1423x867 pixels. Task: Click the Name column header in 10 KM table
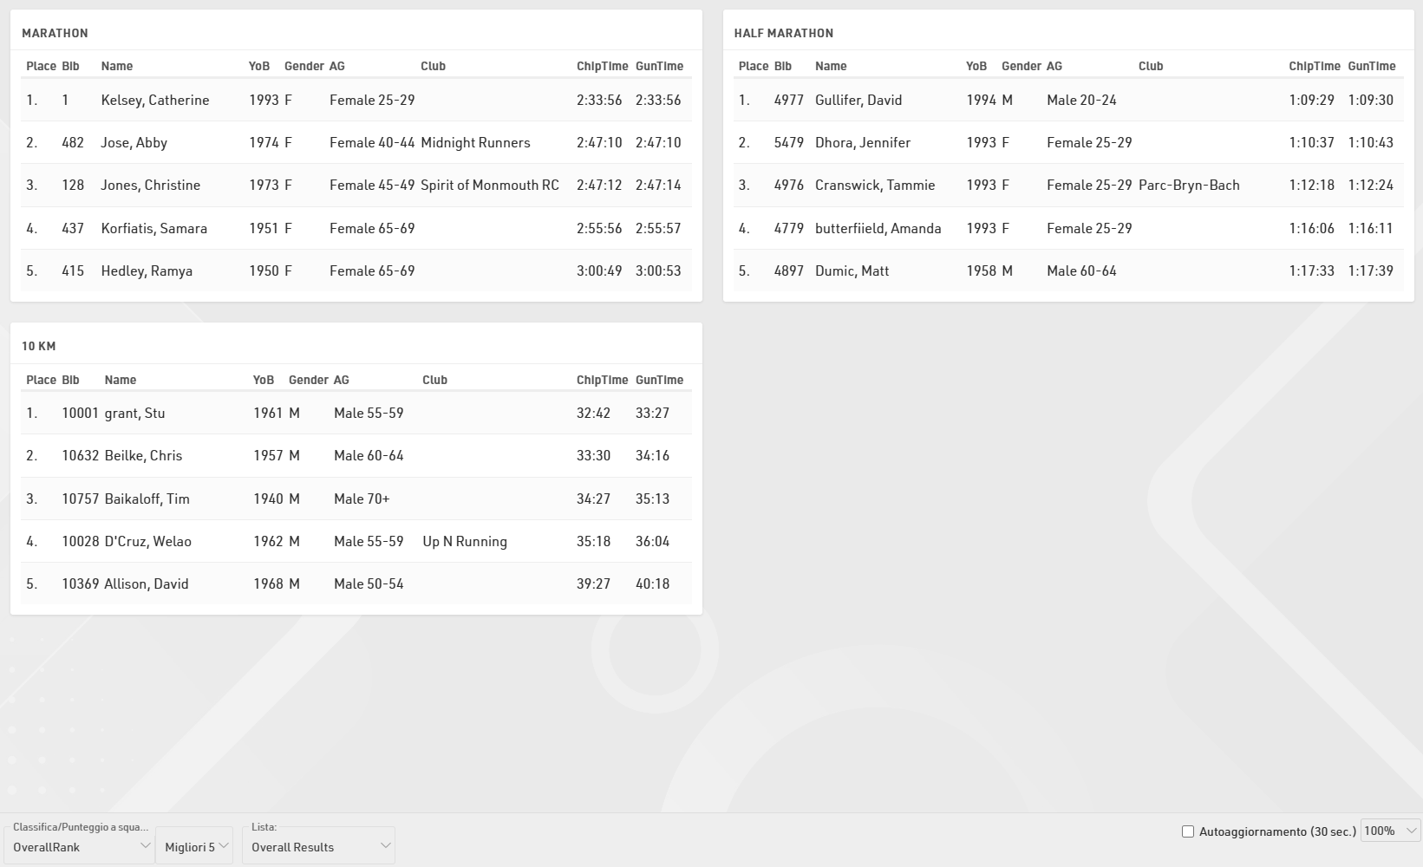120,380
